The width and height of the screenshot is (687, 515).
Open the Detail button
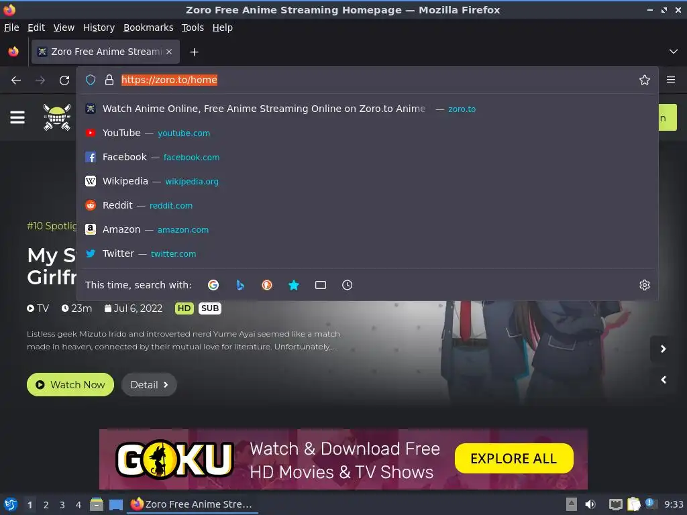pos(149,384)
